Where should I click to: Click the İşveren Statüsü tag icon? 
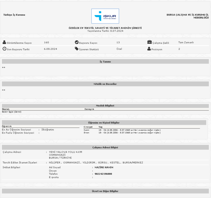click(x=77, y=49)
